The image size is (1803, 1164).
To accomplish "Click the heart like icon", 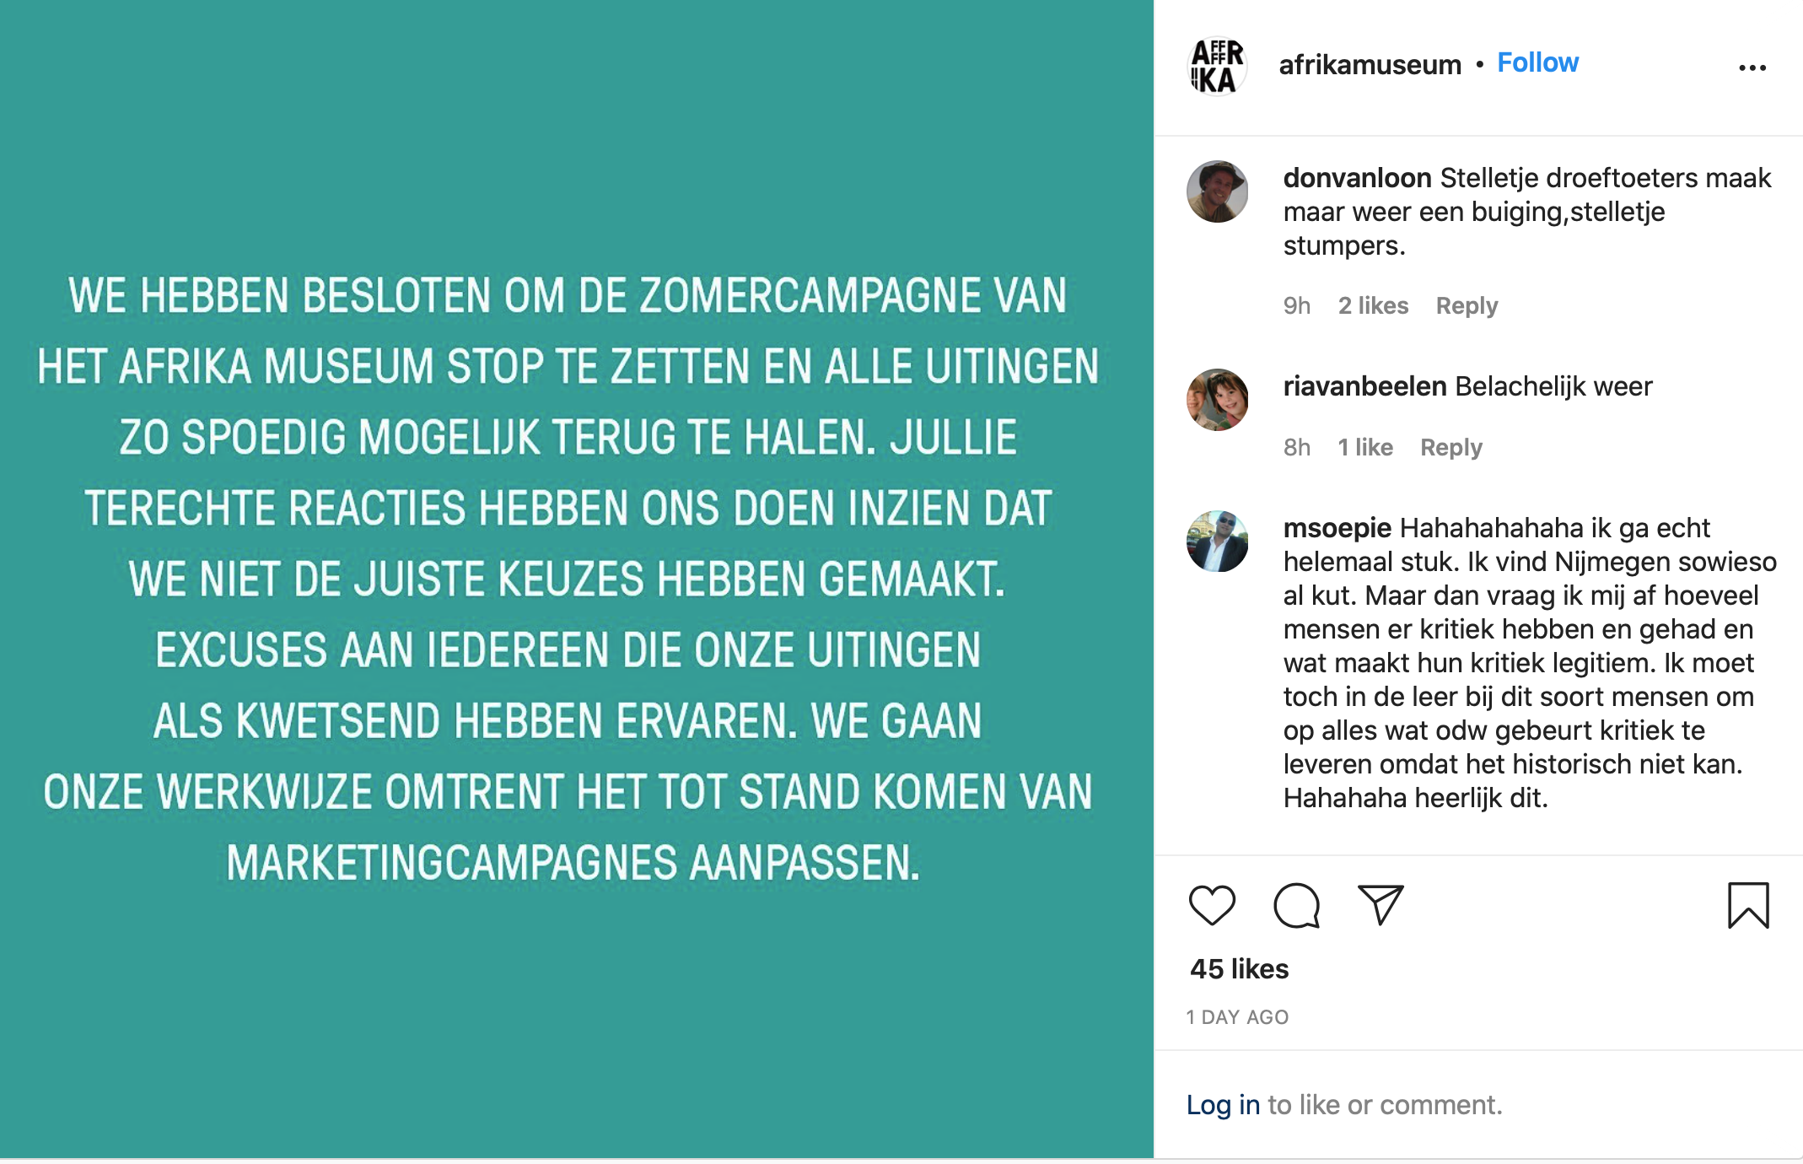I will 1212,906.
